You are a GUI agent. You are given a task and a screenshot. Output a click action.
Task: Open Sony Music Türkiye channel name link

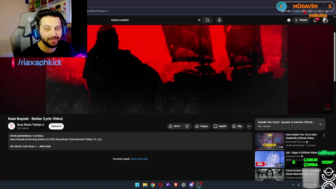(29, 125)
